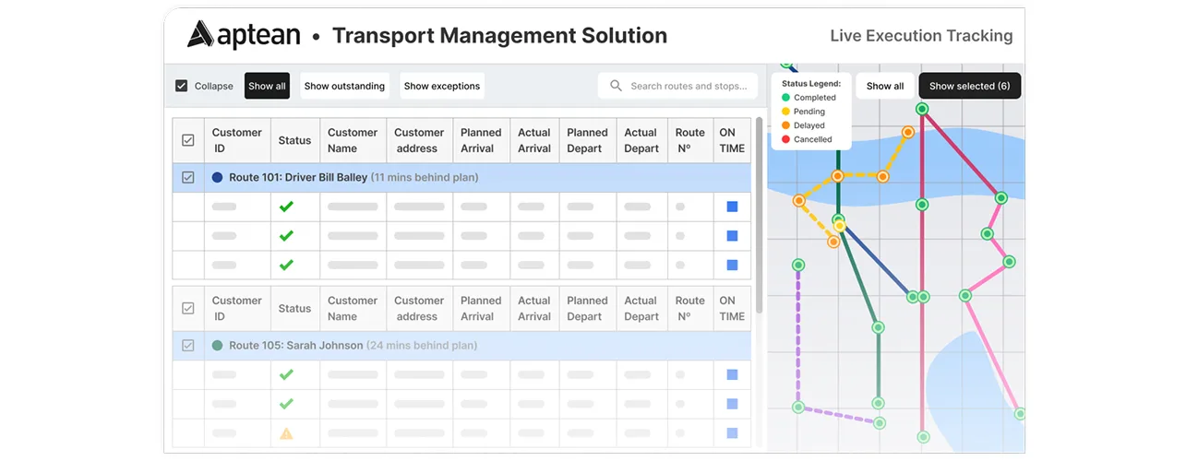1186x461 pixels.
Task: Click the topmost stop on the crimson route
Action: [x=921, y=109]
